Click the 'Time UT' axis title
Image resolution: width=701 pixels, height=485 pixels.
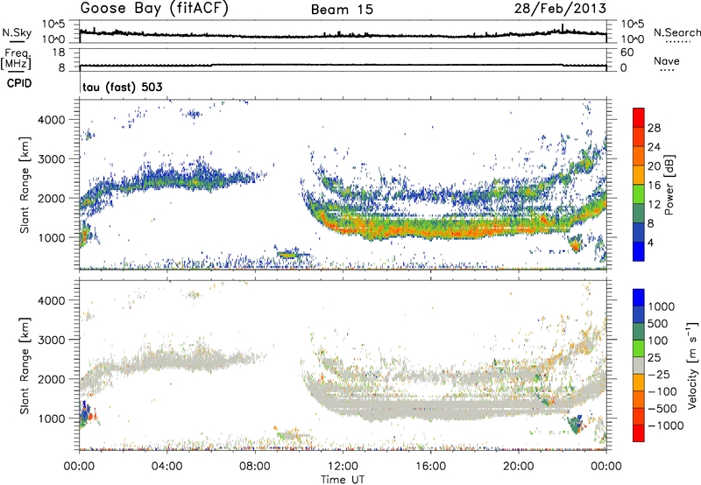(343, 480)
